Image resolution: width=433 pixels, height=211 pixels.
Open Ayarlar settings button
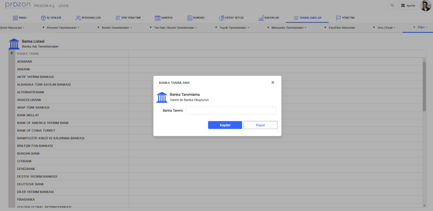pos(408,5)
